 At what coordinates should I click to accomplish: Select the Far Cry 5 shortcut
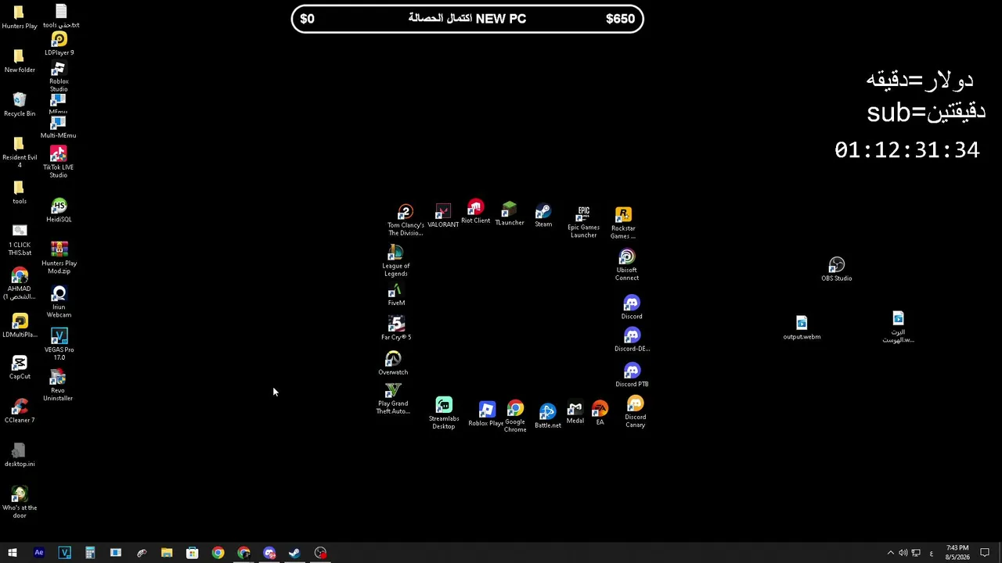coord(396,328)
